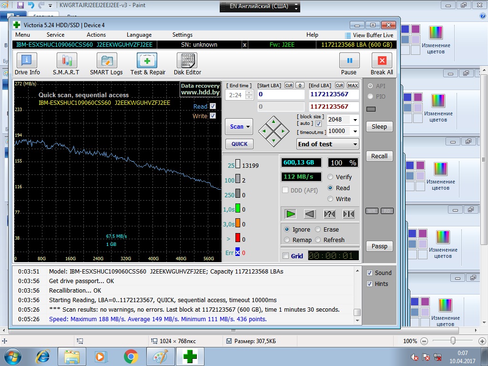
Task: Click End time spinner arrows
Action: (249, 95)
